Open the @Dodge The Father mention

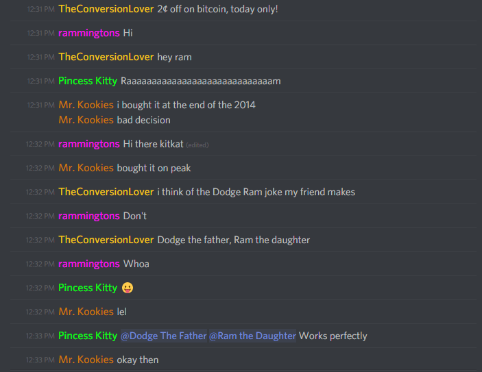(x=164, y=336)
